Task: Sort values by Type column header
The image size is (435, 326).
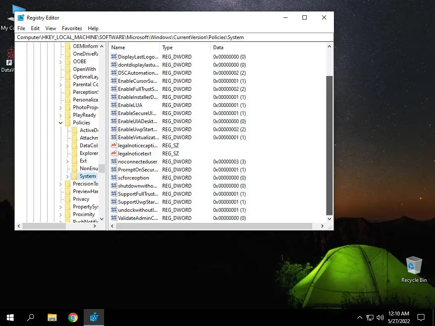Action: [185, 48]
